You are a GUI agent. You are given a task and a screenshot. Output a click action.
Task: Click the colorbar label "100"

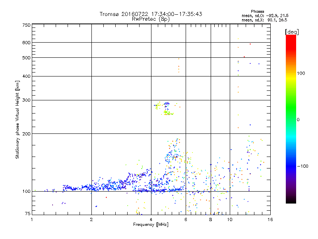301,73
